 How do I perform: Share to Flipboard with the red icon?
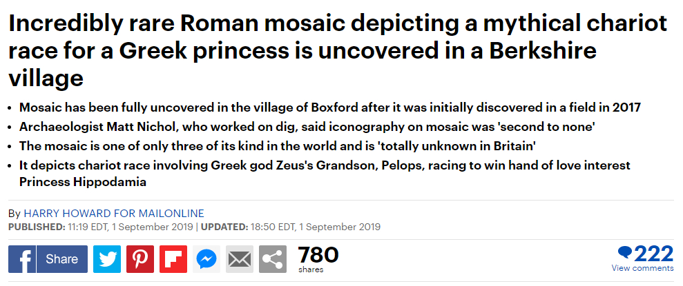[173, 260]
